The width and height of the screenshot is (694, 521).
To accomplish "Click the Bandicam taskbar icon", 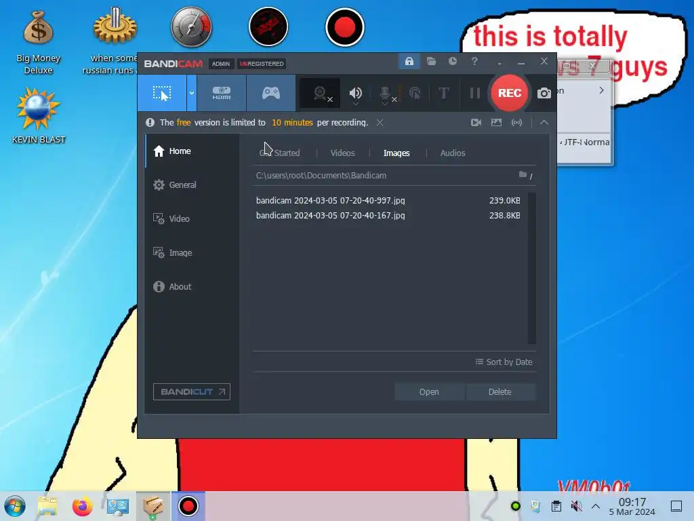I will tap(188, 506).
